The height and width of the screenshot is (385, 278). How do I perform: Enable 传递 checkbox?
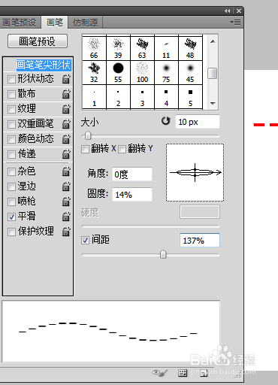coord(11,154)
